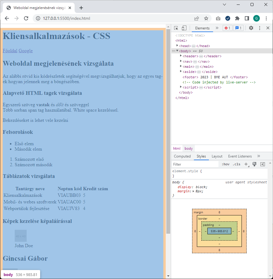This screenshot has width=273, height=279.
Task: Show more DevTools panels
Action: click(217, 28)
